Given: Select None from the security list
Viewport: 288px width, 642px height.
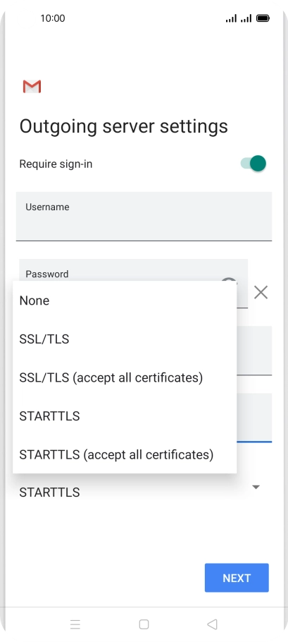Looking at the screenshot, I should pos(125,301).
